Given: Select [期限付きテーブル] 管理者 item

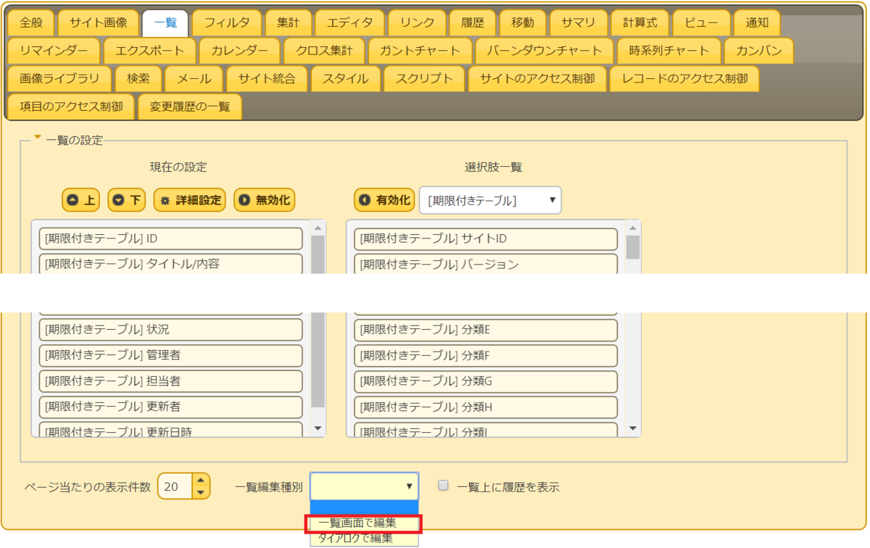Looking at the screenshot, I should tap(170, 355).
